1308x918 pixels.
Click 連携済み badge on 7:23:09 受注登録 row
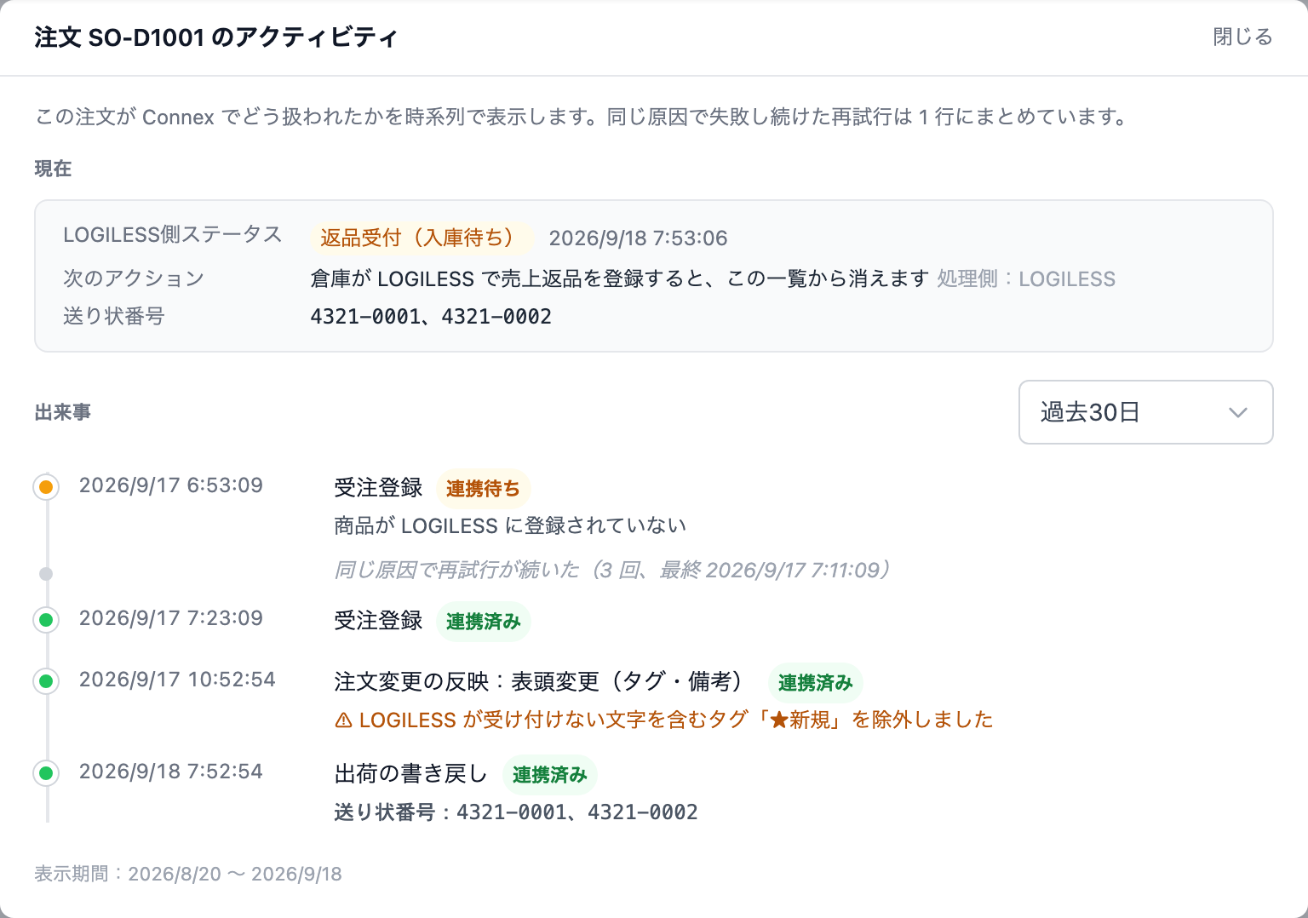click(483, 622)
